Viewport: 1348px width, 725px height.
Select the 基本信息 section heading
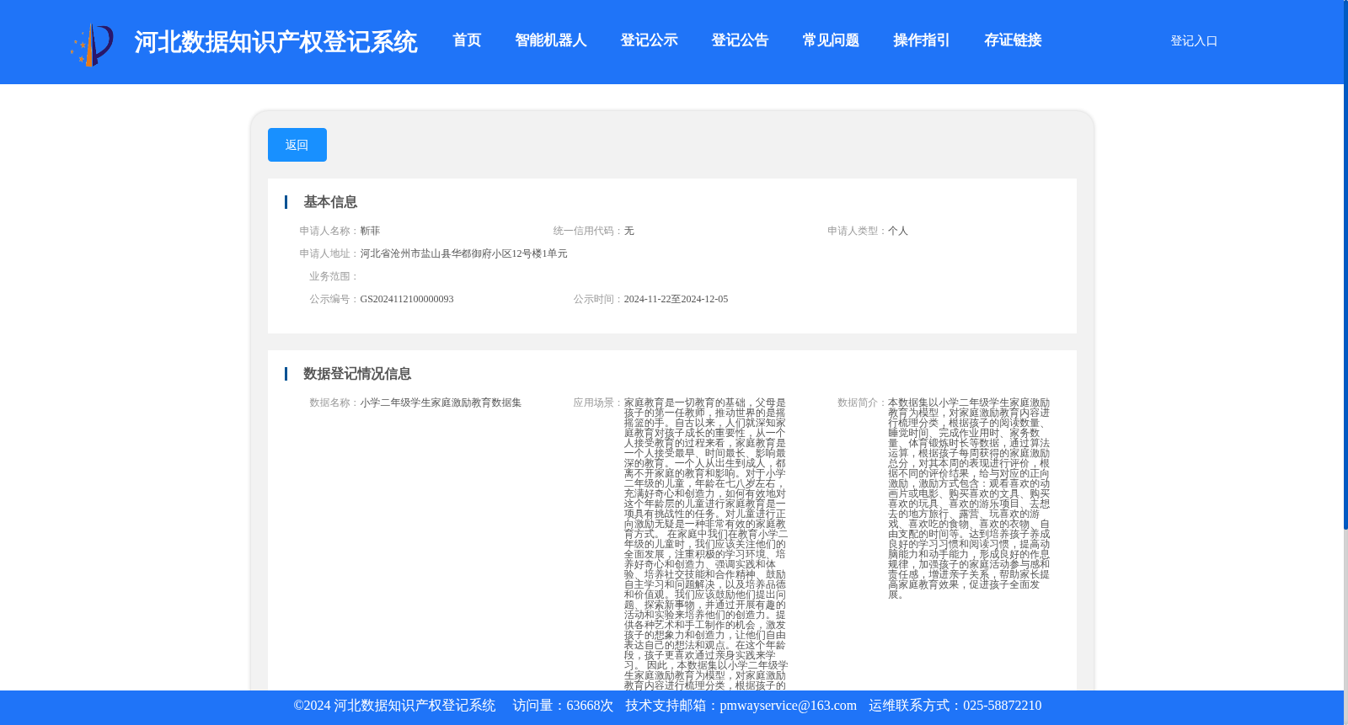click(x=330, y=202)
